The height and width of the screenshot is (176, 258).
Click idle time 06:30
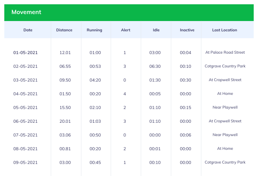coord(155,67)
